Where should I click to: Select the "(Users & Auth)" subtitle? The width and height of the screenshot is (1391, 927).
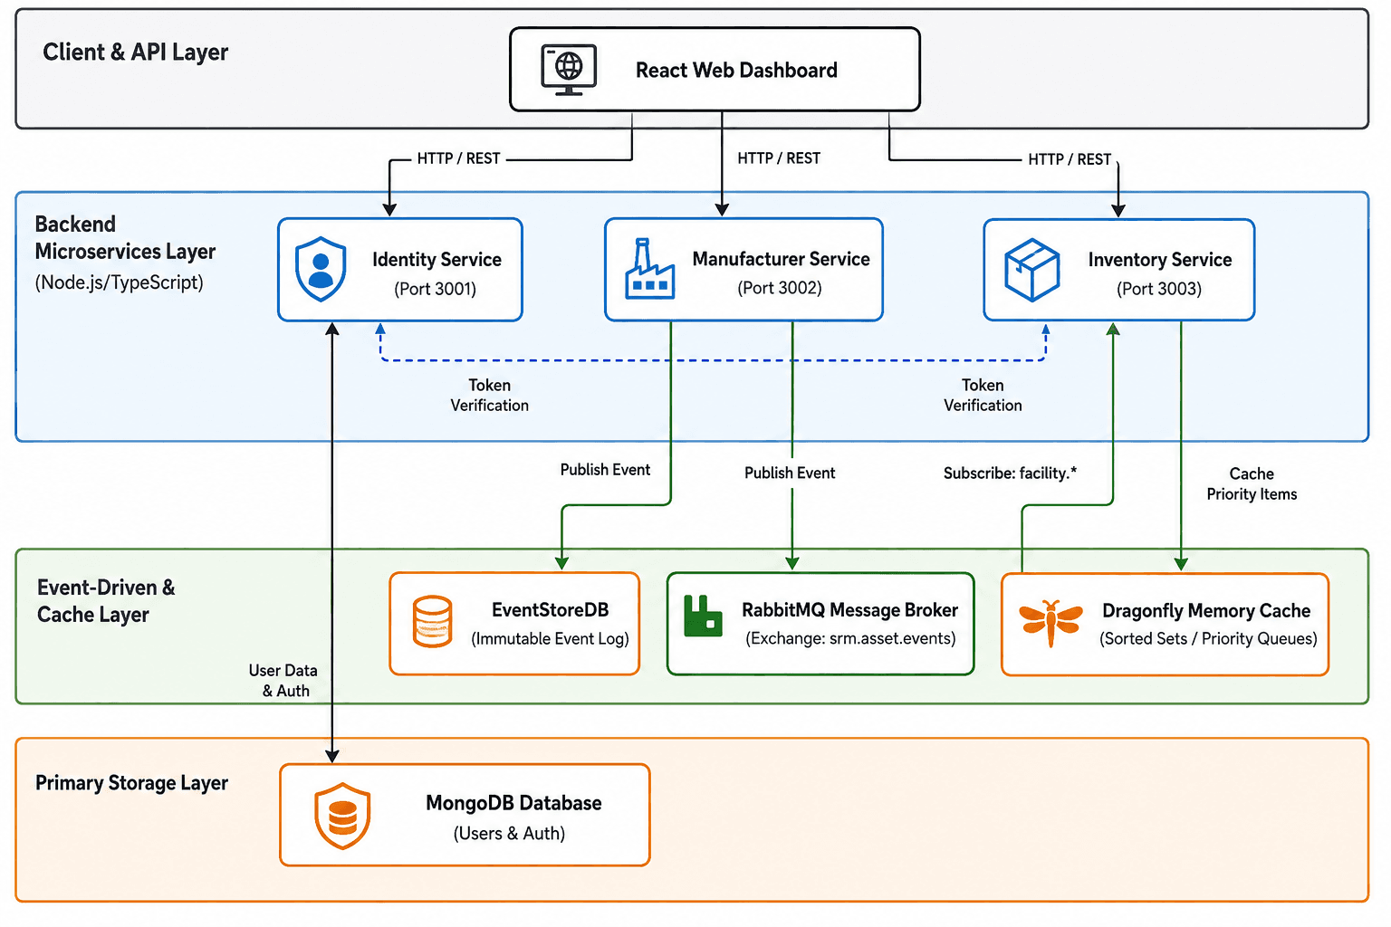point(509,834)
